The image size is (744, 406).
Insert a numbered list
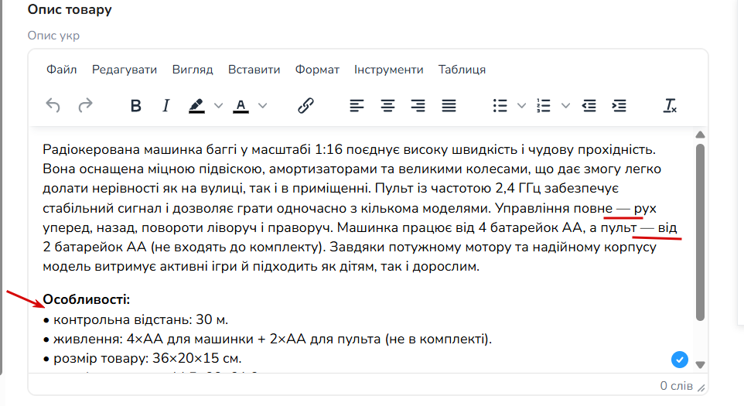[544, 105]
